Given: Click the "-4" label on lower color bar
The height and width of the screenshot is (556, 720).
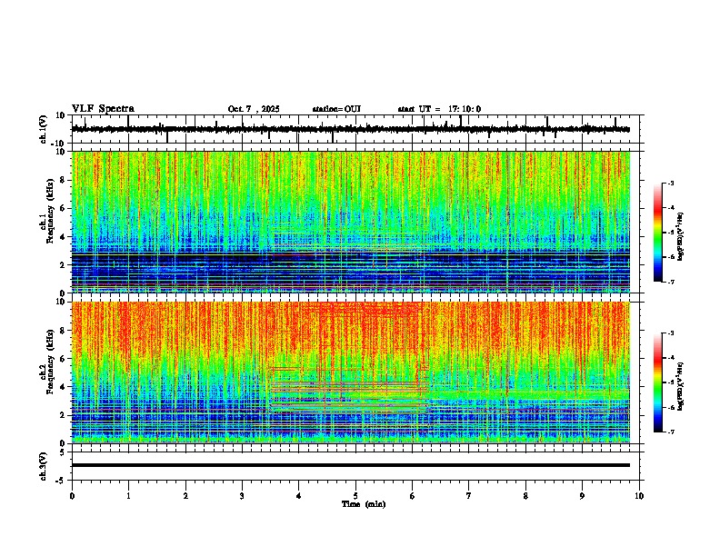Looking at the screenshot, I should tap(670, 358).
